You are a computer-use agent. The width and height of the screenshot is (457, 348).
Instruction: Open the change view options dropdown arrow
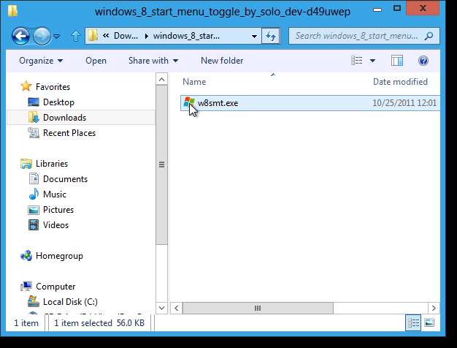point(372,61)
